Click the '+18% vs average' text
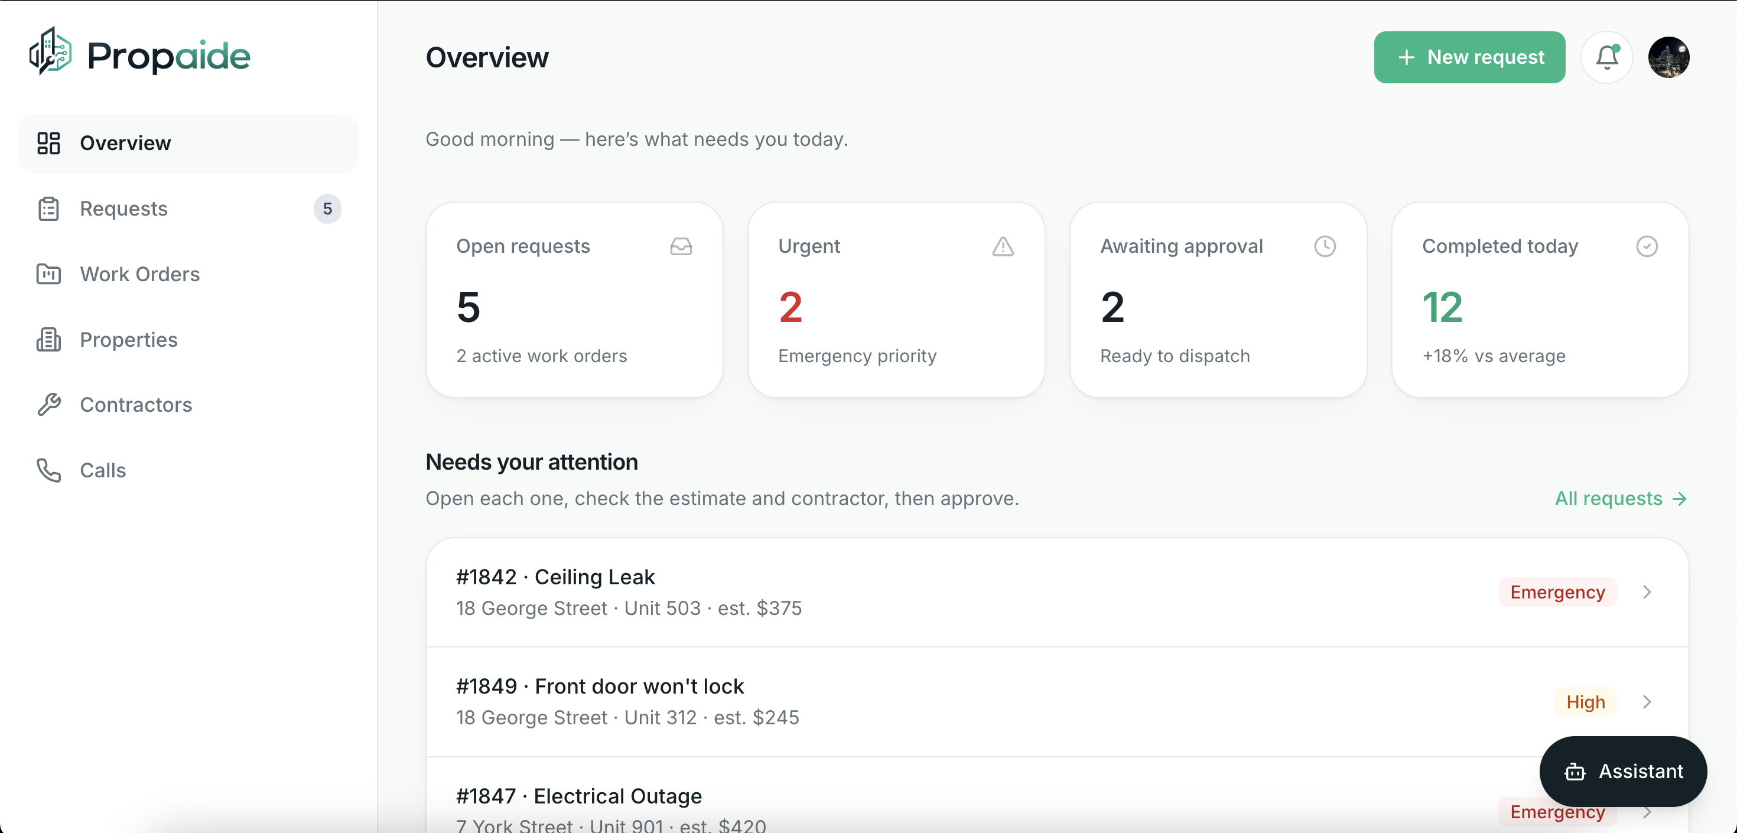Viewport: 1737px width, 833px height. point(1494,356)
